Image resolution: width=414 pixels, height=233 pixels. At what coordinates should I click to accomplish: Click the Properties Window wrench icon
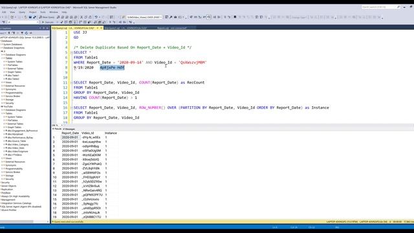(x=171, y=17)
